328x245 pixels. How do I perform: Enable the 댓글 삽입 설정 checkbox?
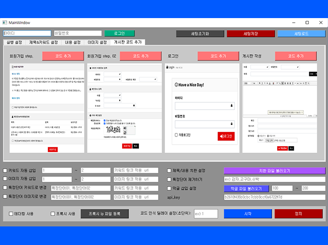(x=170, y=189)
